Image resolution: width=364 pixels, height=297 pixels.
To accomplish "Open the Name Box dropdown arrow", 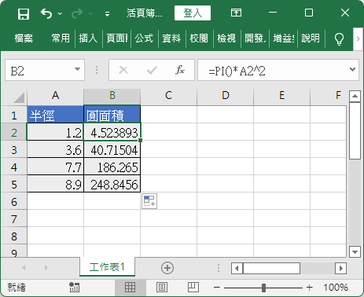I will (x=77, y=69).
